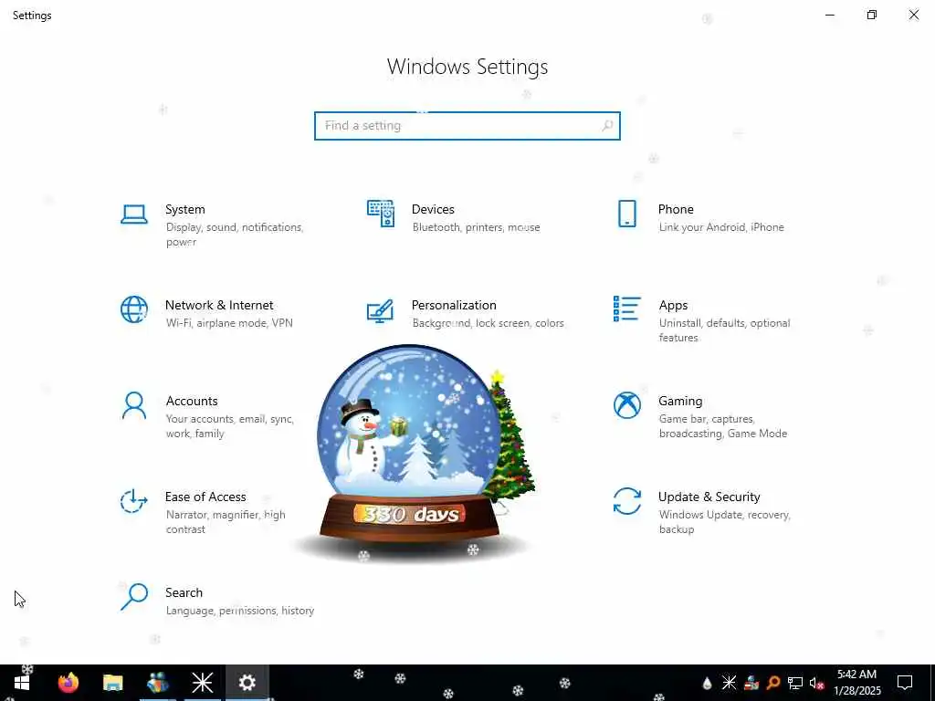Open Gaming settings title
The width and height of the screenshot is (935, 701).
click(x=680, y=402)
